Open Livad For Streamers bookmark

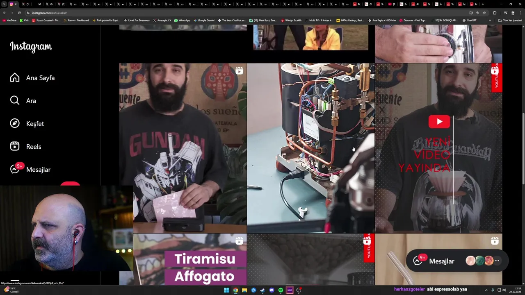click(137, 20)
